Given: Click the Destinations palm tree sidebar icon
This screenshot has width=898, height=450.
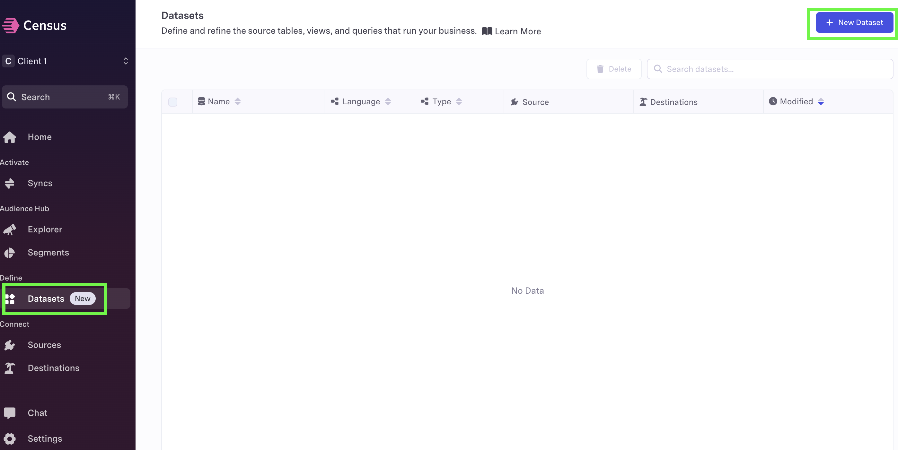Looking at the screenshot, I should click(x=10, y=368).
